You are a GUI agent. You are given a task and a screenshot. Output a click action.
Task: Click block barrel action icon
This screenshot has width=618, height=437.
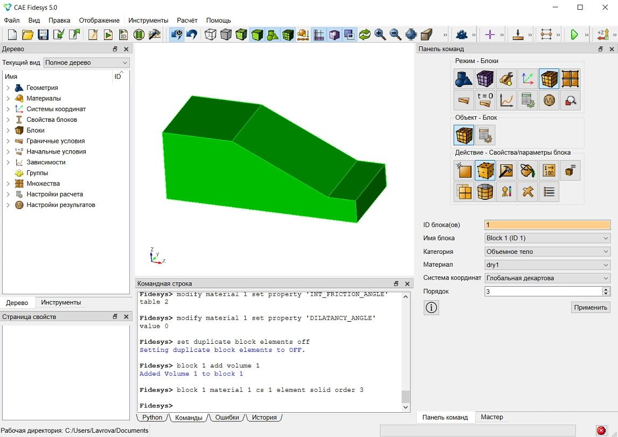485,192
